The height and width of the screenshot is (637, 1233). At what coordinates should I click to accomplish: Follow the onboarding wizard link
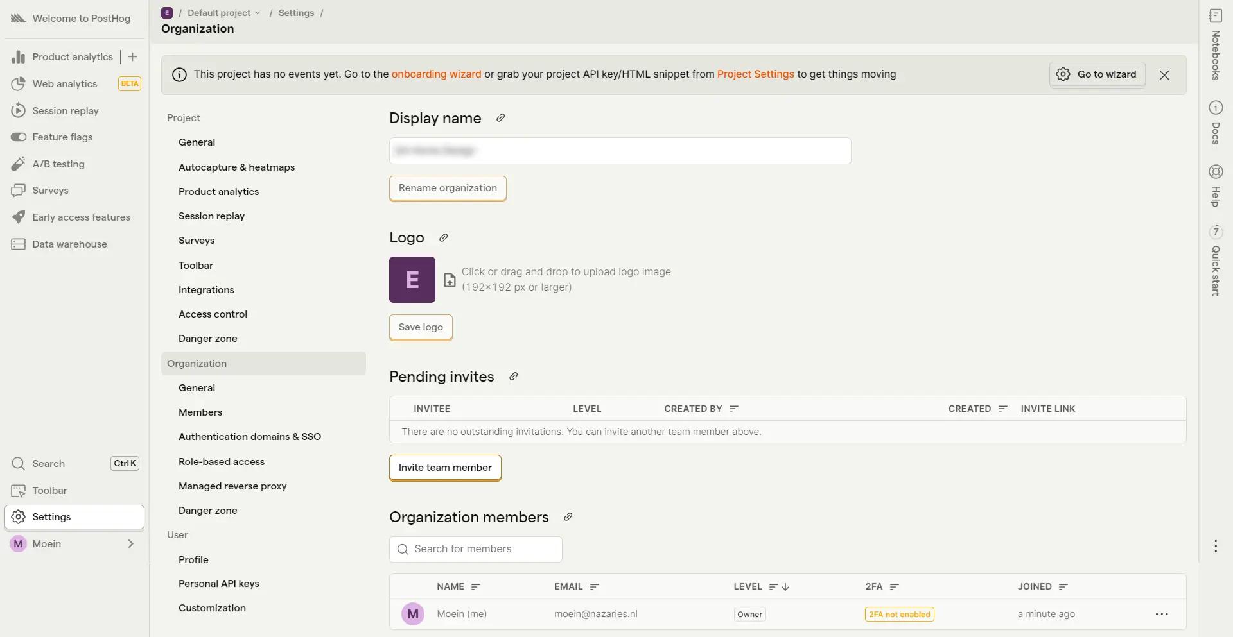tap(436, 74)
